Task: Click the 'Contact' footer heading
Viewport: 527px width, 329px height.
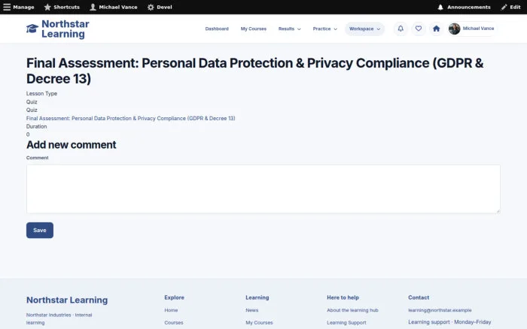Action: tap(419, 297)
